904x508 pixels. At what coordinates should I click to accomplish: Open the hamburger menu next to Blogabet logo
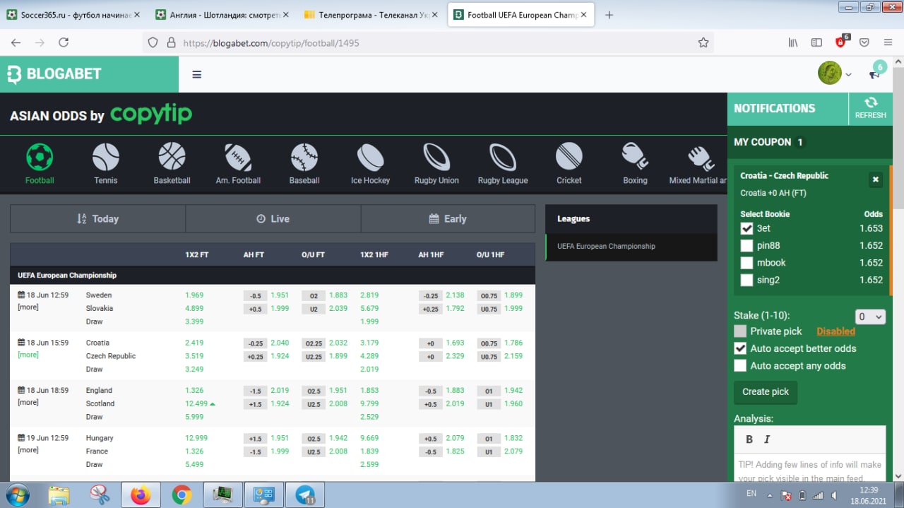197,74
